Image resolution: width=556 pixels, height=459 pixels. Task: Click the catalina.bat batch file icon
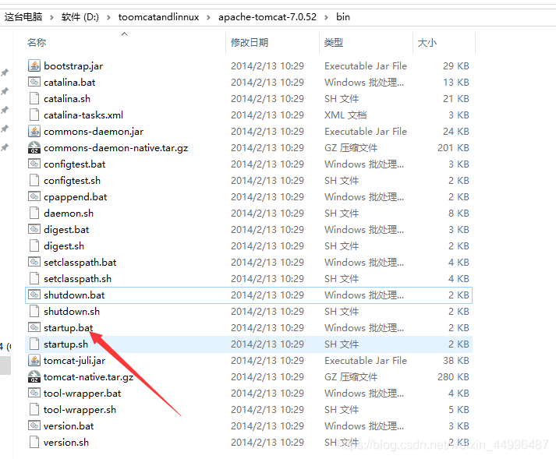click(x=34, y=83)
